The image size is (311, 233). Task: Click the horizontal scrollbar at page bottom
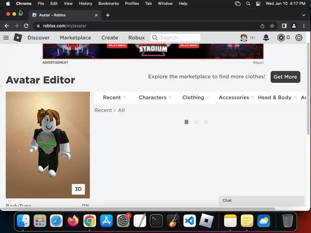point(138,209)
